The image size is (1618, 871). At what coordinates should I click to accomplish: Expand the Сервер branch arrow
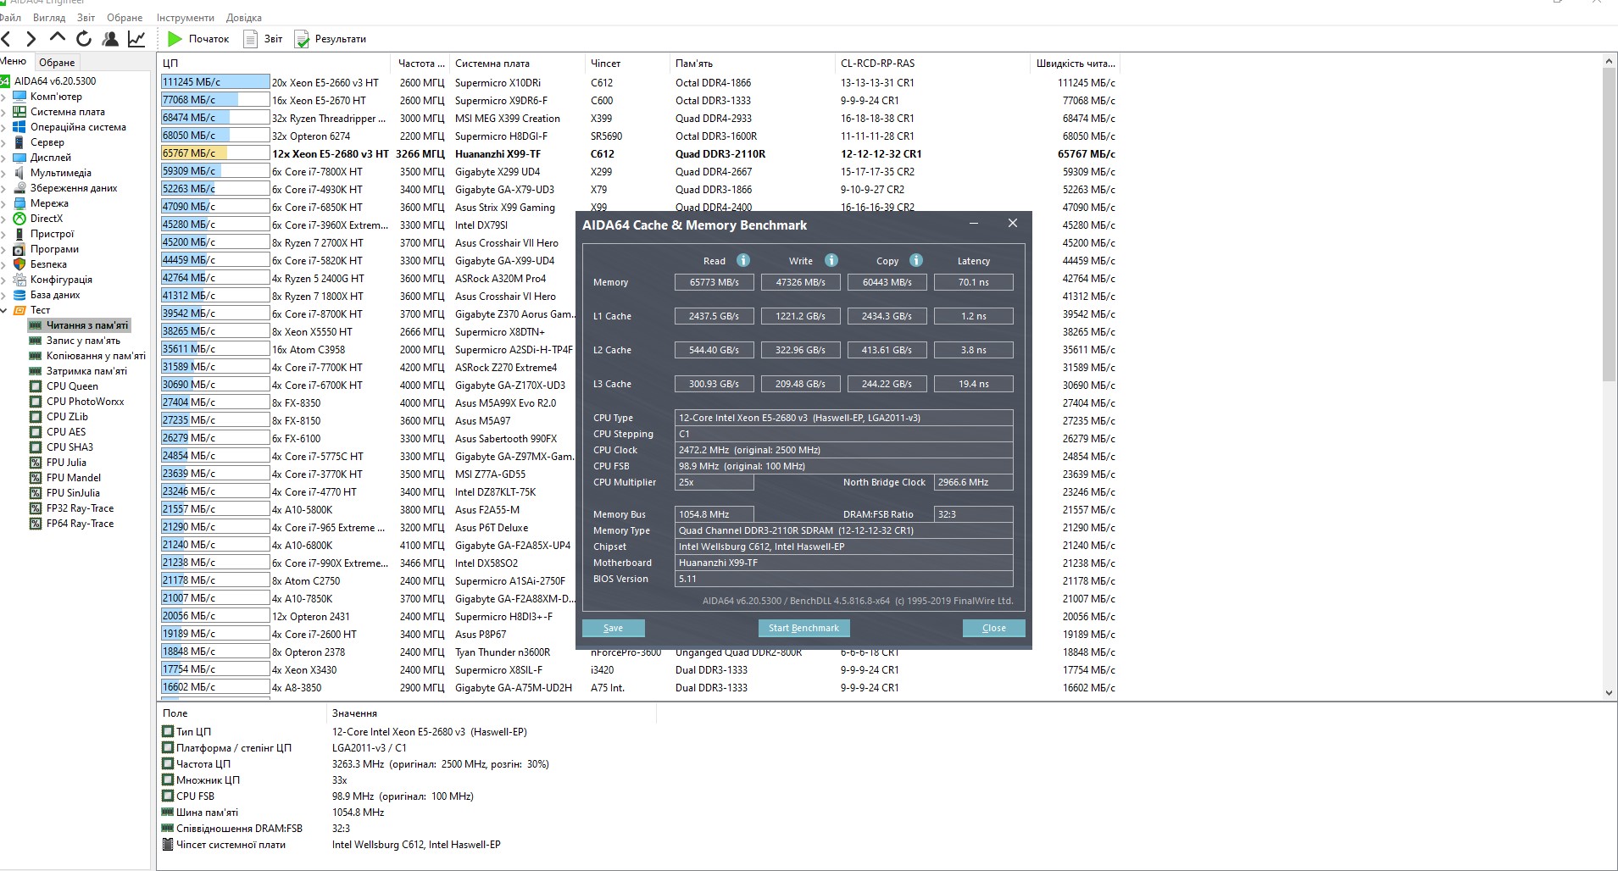click(x=4, y=142)
